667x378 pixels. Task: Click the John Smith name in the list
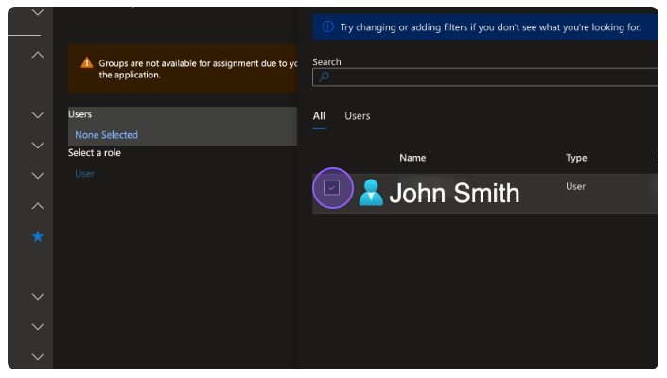(454, 194)
